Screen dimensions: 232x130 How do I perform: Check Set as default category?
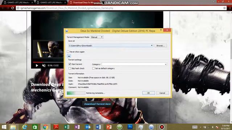coord(93,68)
